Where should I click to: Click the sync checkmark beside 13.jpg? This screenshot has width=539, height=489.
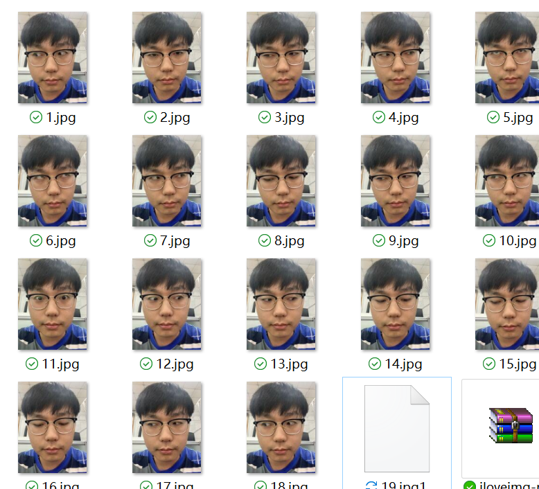[260, 364]
